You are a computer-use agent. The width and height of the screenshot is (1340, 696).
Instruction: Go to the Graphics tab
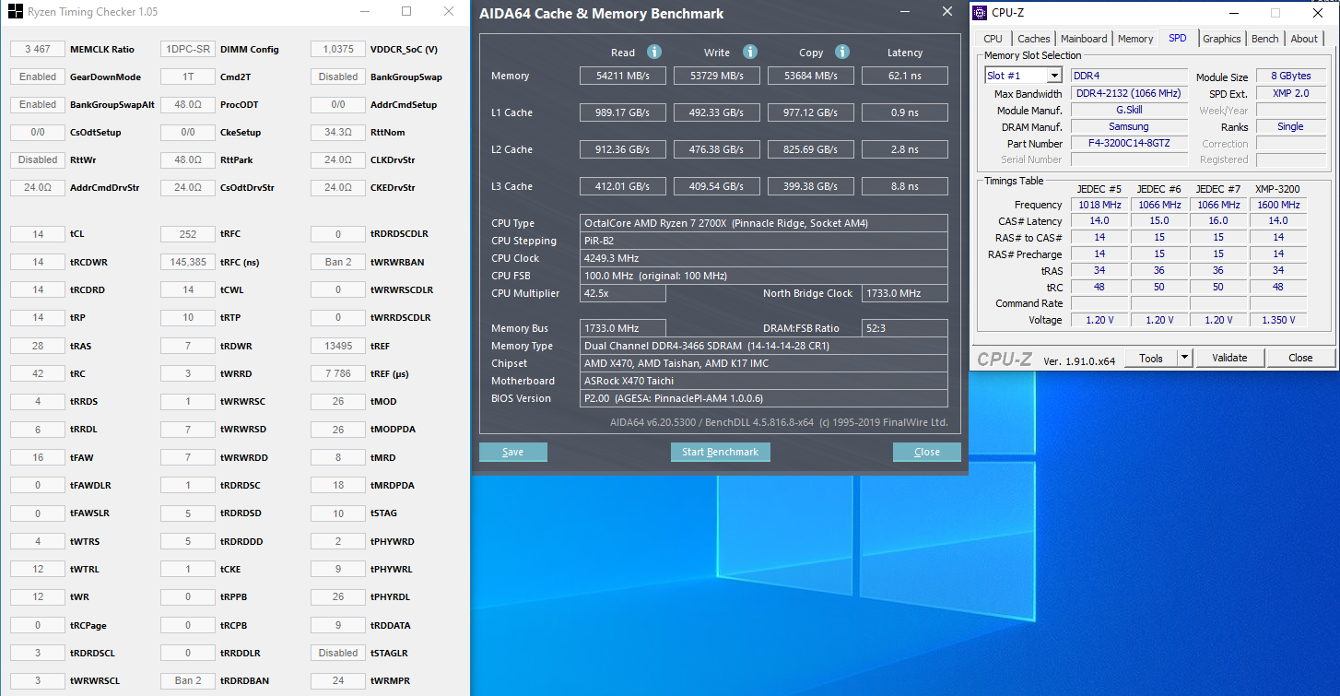coord(1221,39)
